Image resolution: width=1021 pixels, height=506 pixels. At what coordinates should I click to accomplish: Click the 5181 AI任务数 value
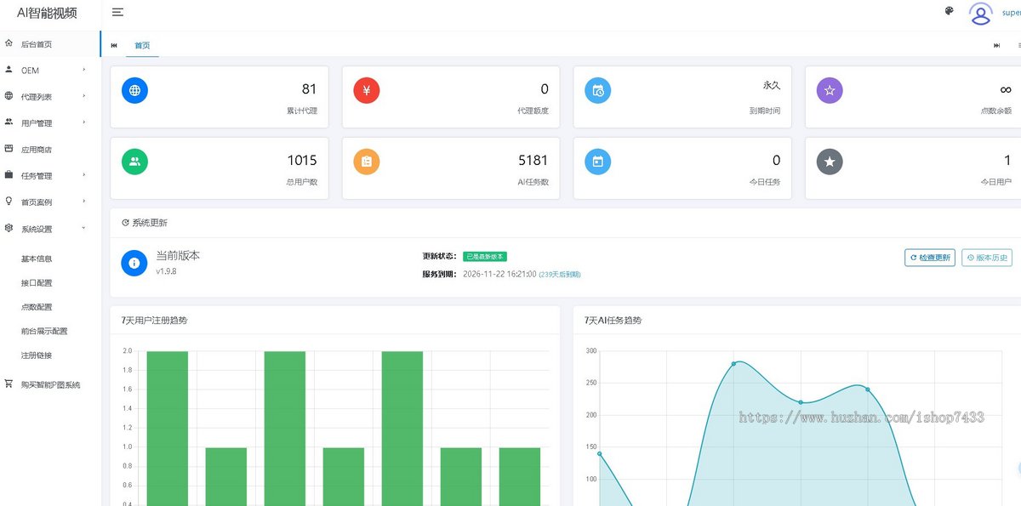pyautogui.click(x=533, y=161)
